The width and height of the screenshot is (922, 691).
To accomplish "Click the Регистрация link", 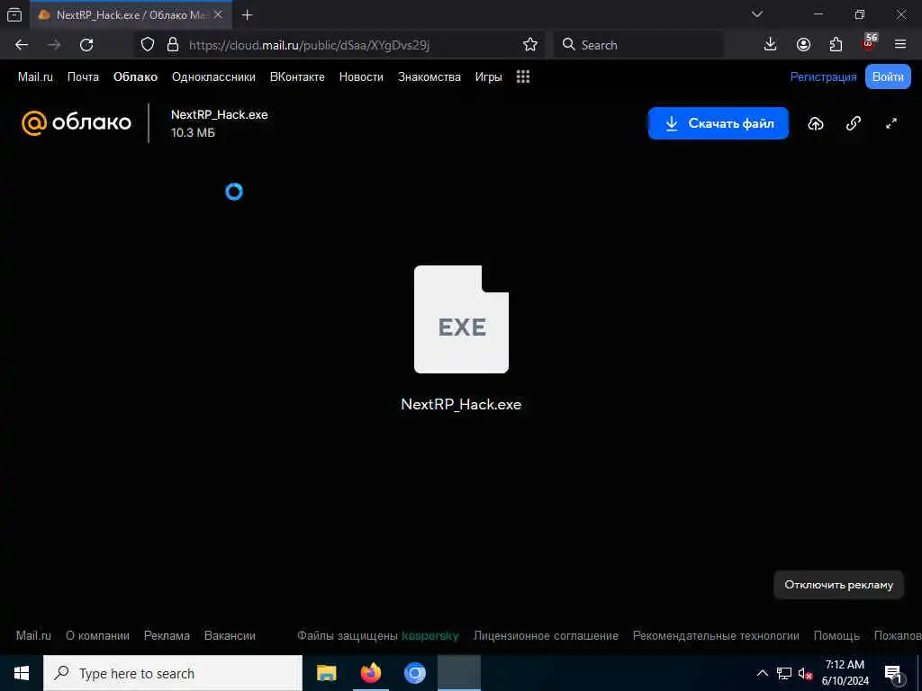I will pos(823,77).
